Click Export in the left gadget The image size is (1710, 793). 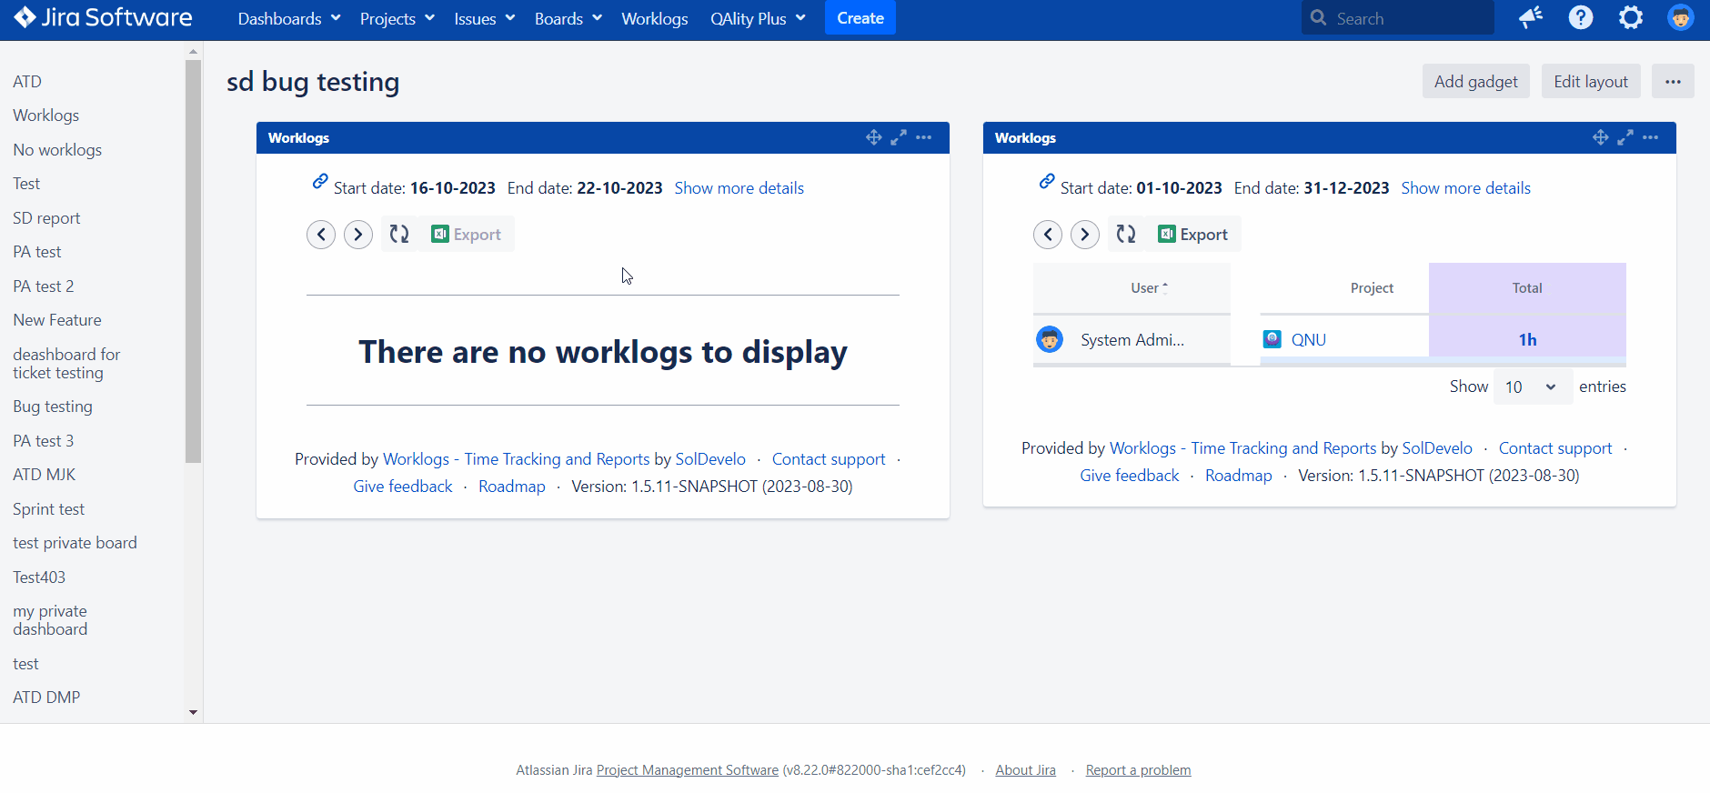pyautogui.click(x=467, y=234)
